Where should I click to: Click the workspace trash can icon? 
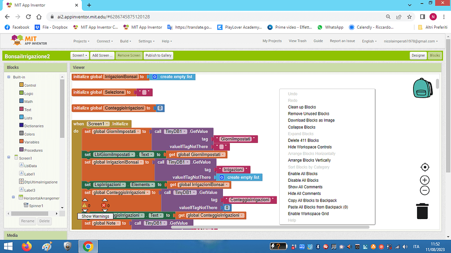[422, 211]
